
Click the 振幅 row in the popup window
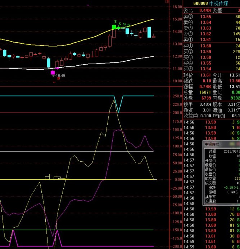coord(222,192)
